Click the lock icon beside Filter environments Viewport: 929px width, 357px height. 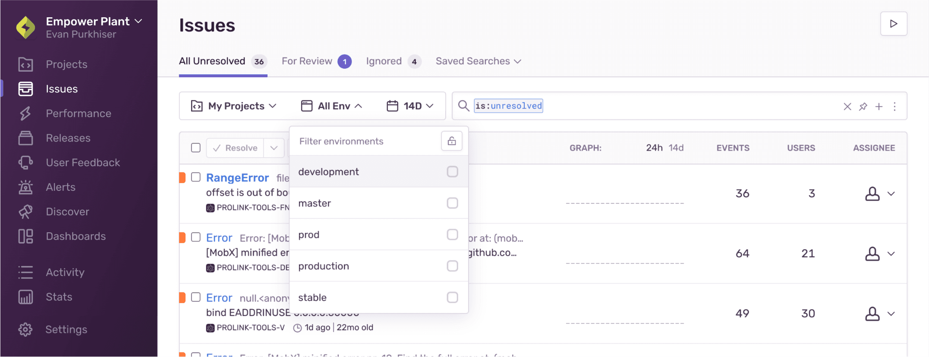pyautogui.click(x=451, y=141)
